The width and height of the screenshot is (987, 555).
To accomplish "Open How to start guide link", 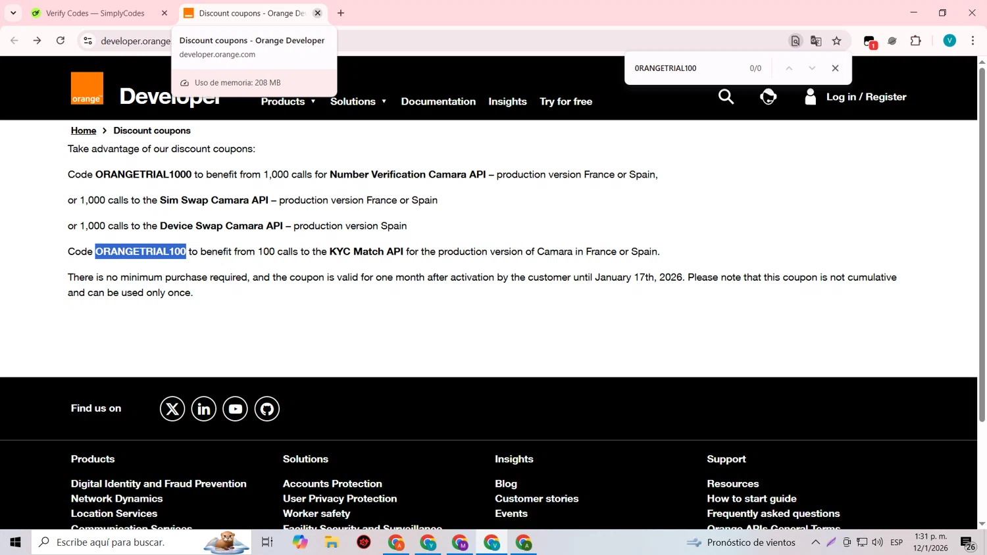I will (751, 498).
